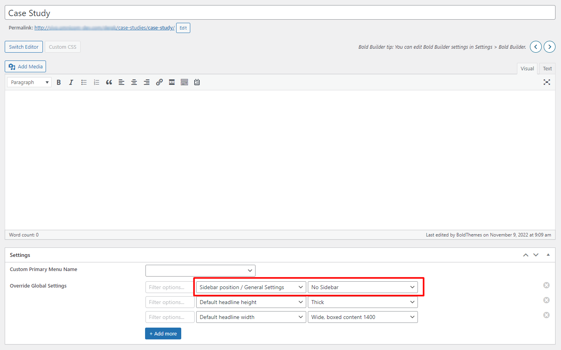This screenshot has height=350, width=561.
Task: Open distraction-free fullscreen mode
Action: coord(547,82)
